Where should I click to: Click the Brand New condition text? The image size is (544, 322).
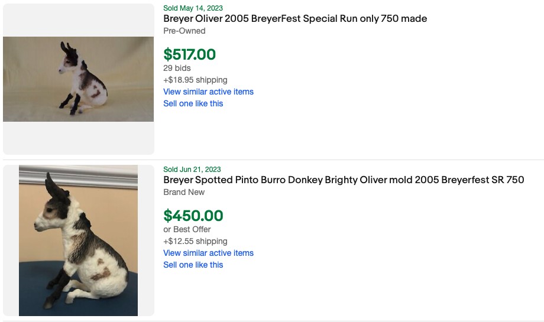184,192
